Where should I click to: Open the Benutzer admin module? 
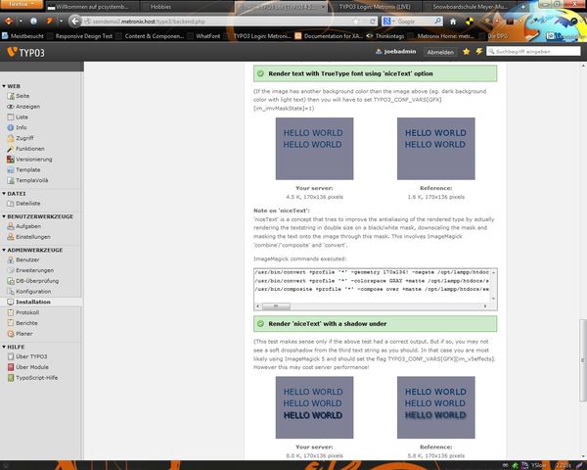23,259
